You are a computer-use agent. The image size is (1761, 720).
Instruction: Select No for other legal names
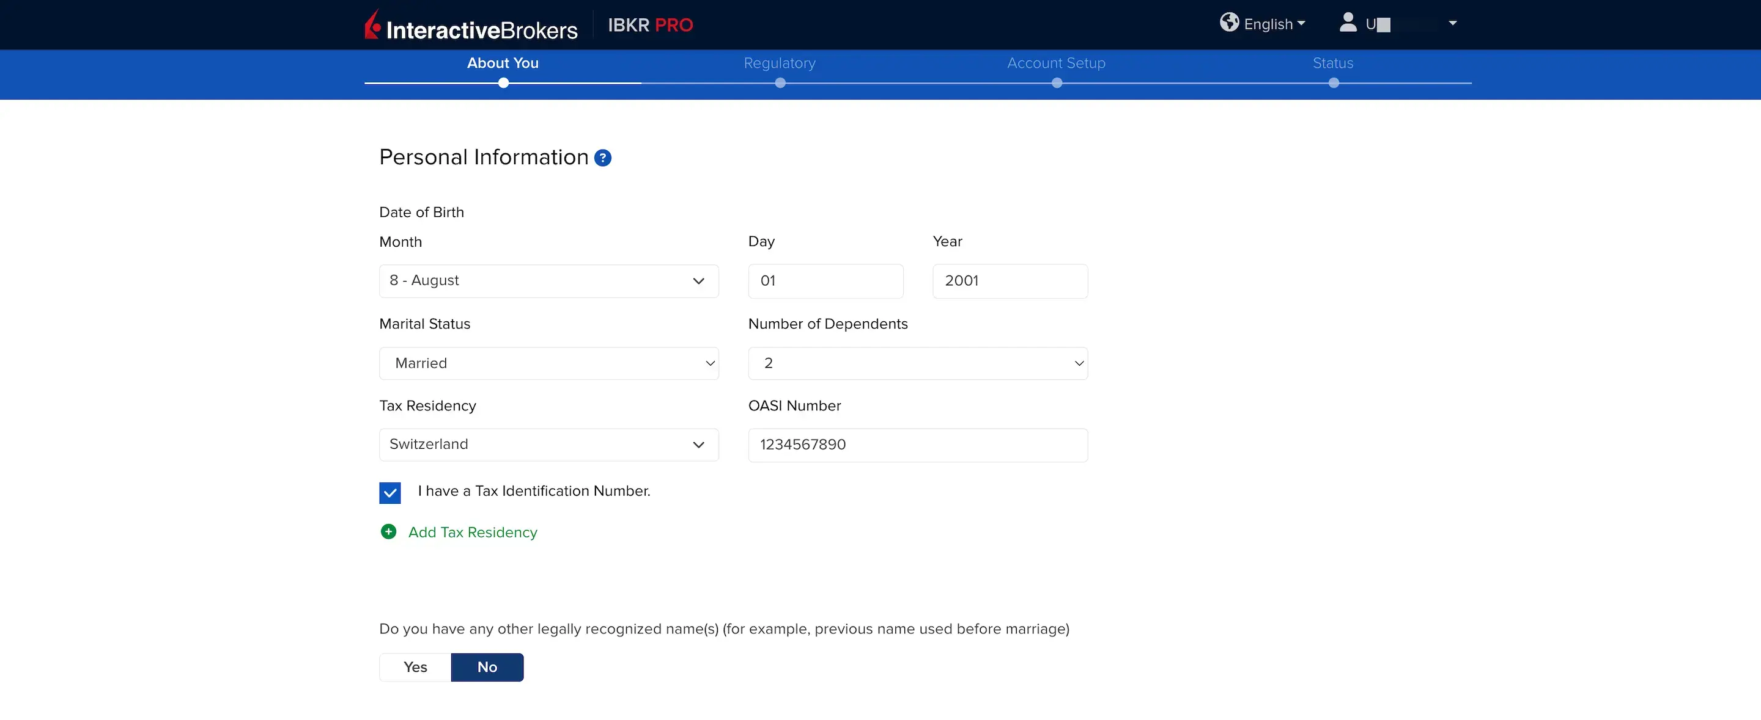(487, 667)
